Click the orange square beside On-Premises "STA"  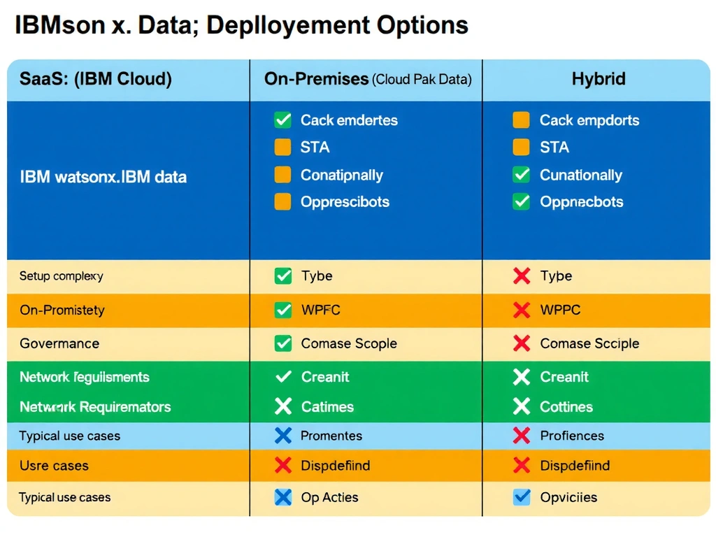(x=282, y=148)
